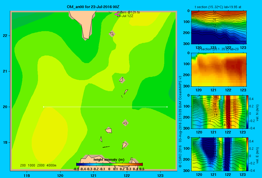Click the '0.5' tick ending height anomaly scale
The width and height of the screenshot is (262, 178).
142,169
